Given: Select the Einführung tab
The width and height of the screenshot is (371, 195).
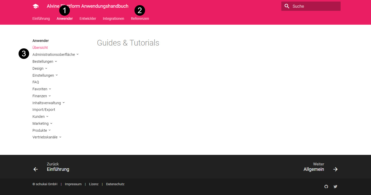Looking at the screenshot, I should 41,19.
